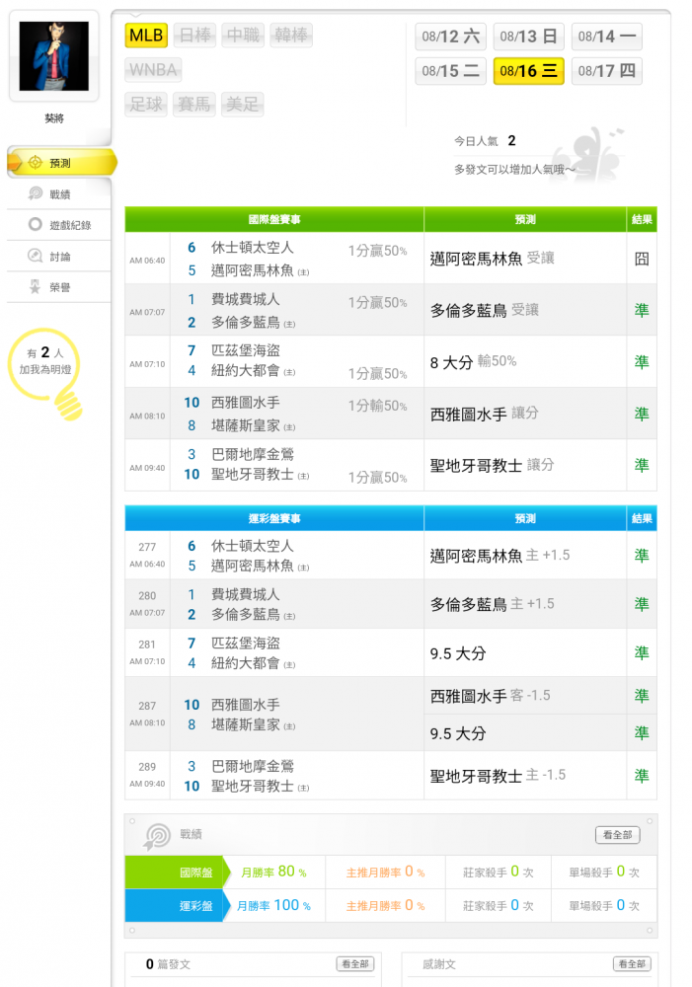Choose date 08/14 一
The height and width of the screenshot is (987, 692).
606,37
